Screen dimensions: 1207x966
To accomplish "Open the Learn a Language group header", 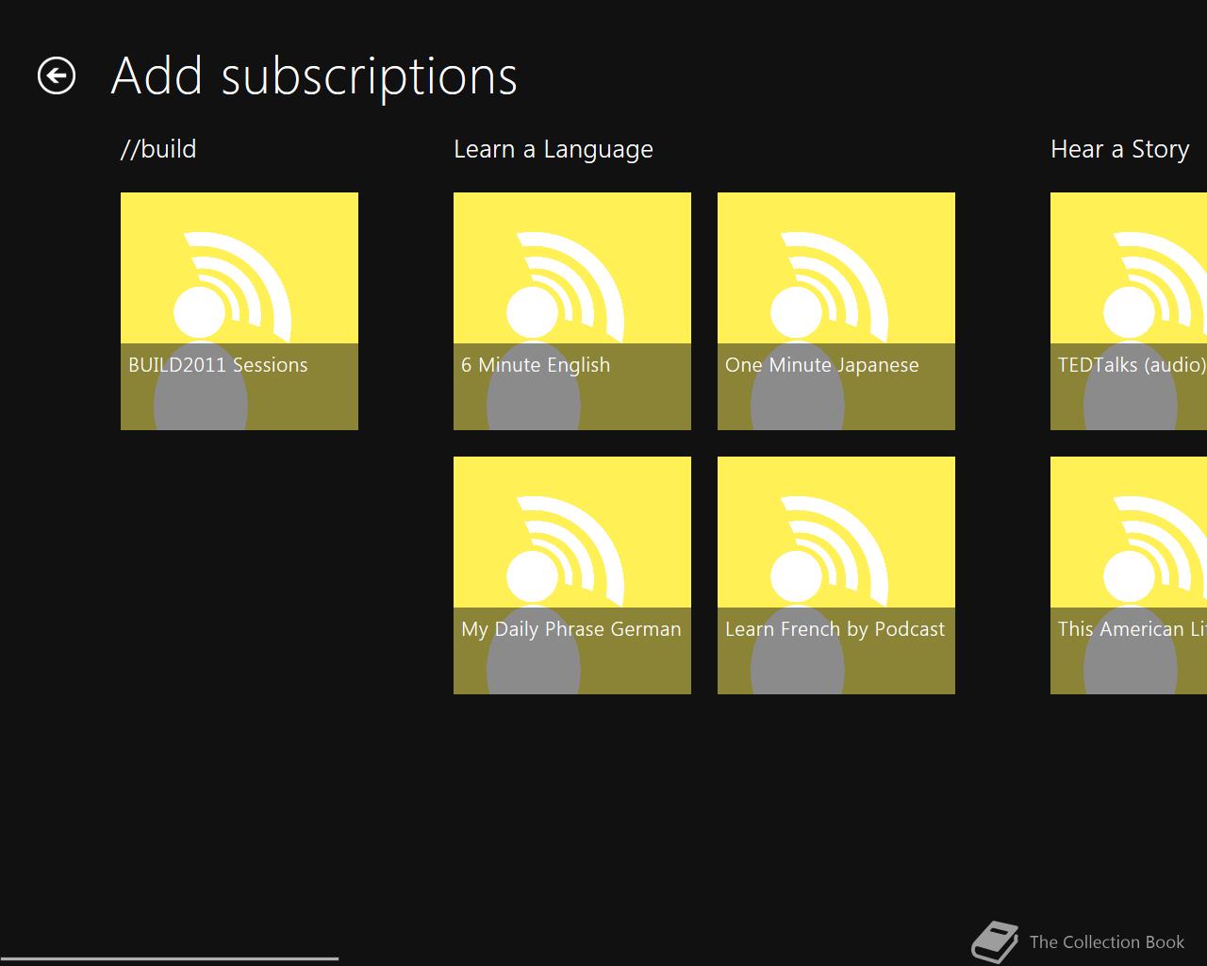I will click(x=554, y=149).
